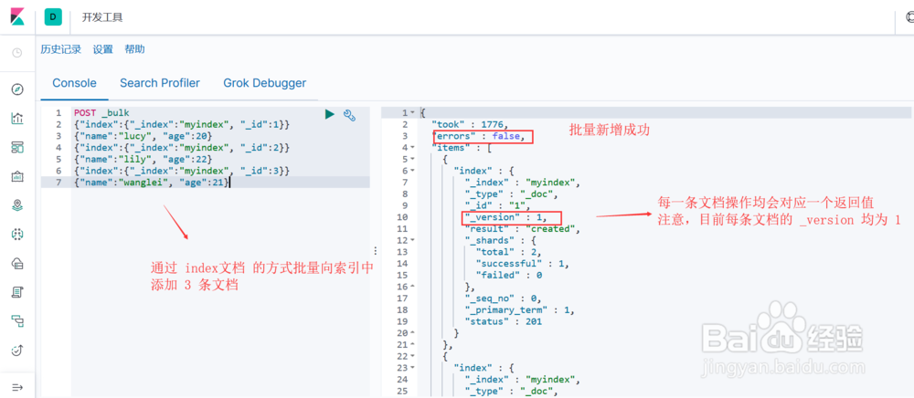
Task: Run the request with green play button
Action: click(x=330, y=114)
